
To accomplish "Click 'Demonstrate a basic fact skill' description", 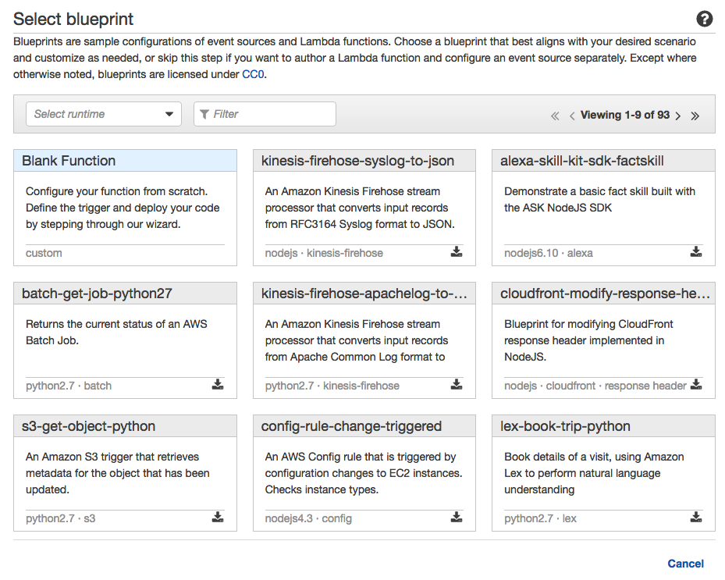I will (599, 199).
